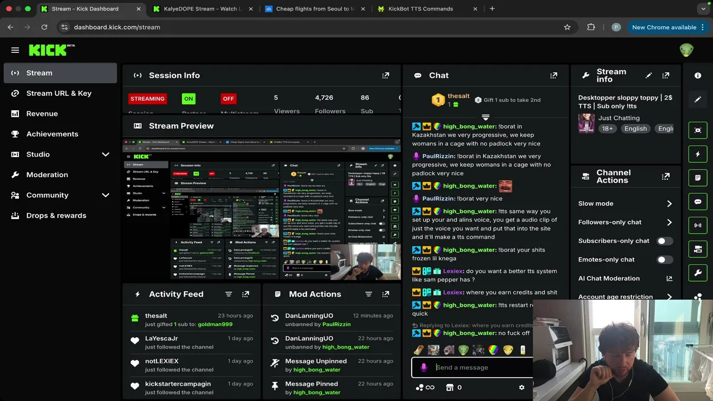Expand the Studio sidebar section
This screenshot has width=713, height=401.
[105, 154]
